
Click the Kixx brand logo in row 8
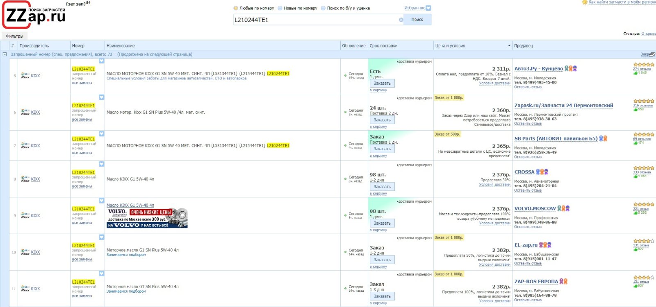click(x=25, y=179)
